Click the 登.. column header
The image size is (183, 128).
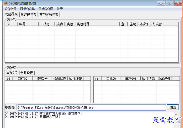pos(123,24)
